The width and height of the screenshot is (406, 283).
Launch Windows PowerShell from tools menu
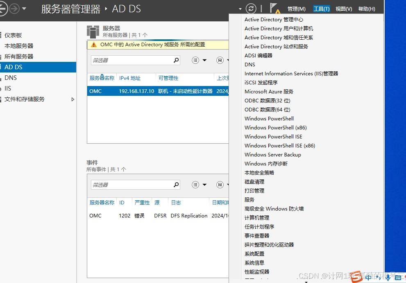pyautogui.click(x=269, y=119)
